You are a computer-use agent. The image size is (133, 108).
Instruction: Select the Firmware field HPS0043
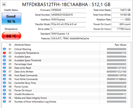click(x=68, y=10)
